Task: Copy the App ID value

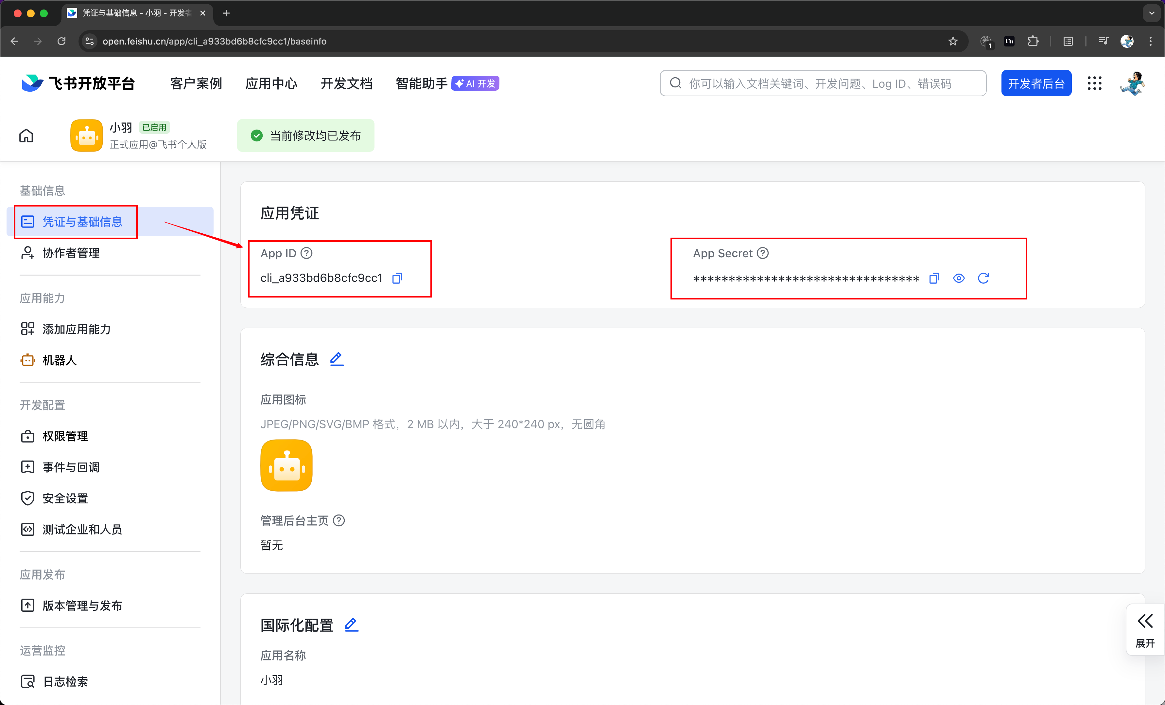Action: 397,278
